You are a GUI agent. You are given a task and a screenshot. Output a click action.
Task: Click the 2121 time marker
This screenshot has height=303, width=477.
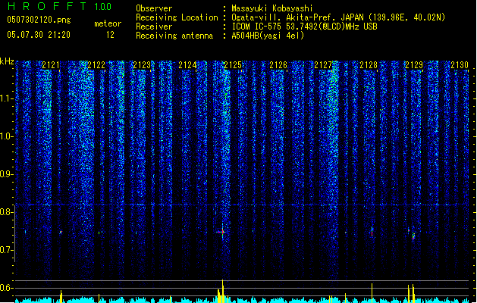coord(51,65)
